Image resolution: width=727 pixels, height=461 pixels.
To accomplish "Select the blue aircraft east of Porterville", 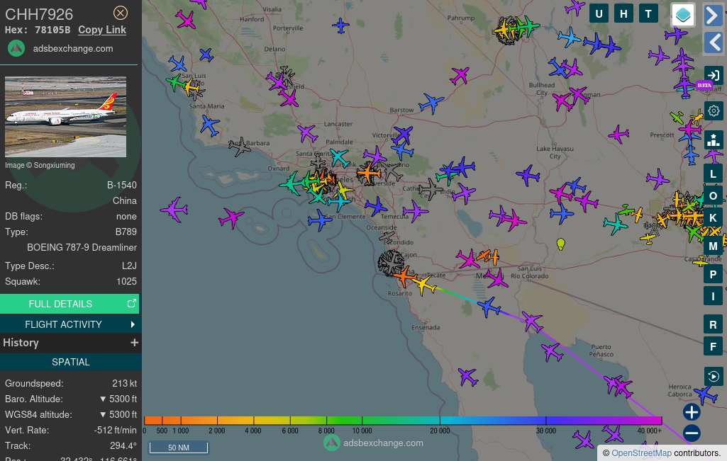I will [340, 25].
